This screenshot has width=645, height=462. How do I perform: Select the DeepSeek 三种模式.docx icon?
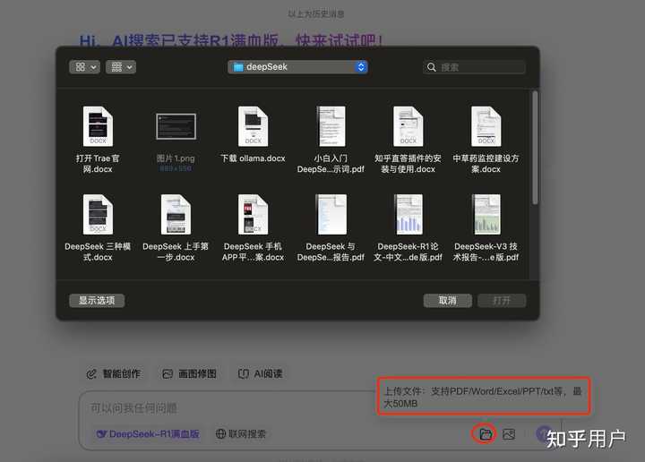[98, 214]
